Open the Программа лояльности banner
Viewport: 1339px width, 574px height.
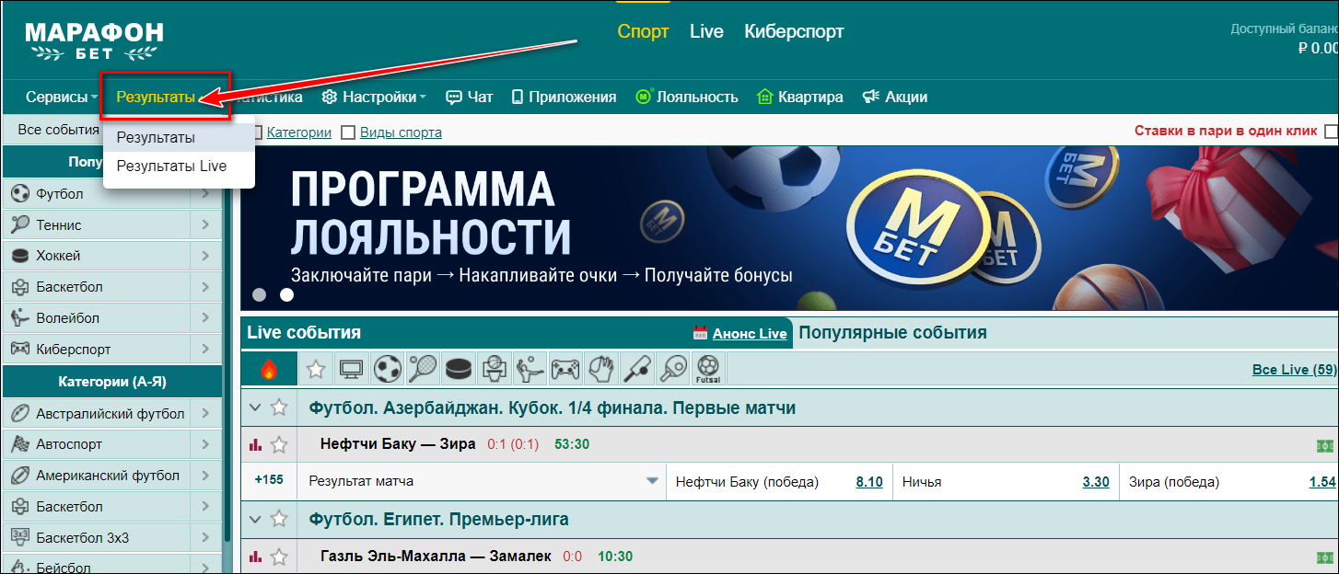tap(789, 228)
